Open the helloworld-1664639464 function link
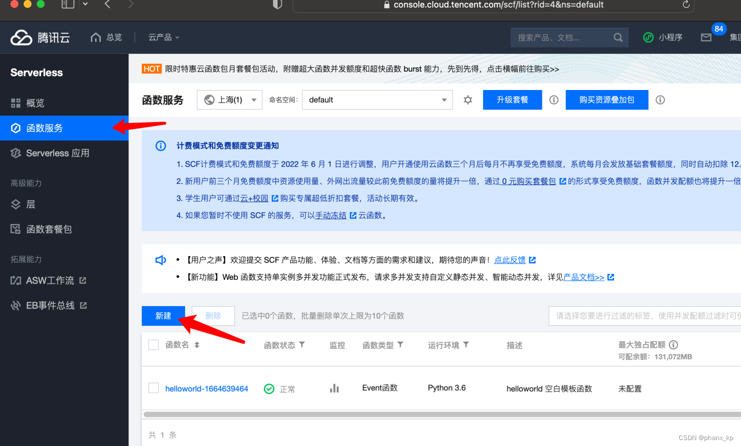The width and height of the screenshot is (741, 446). point(206,389)
